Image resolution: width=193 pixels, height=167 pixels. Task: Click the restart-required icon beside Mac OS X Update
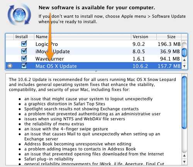pos(10,66)
